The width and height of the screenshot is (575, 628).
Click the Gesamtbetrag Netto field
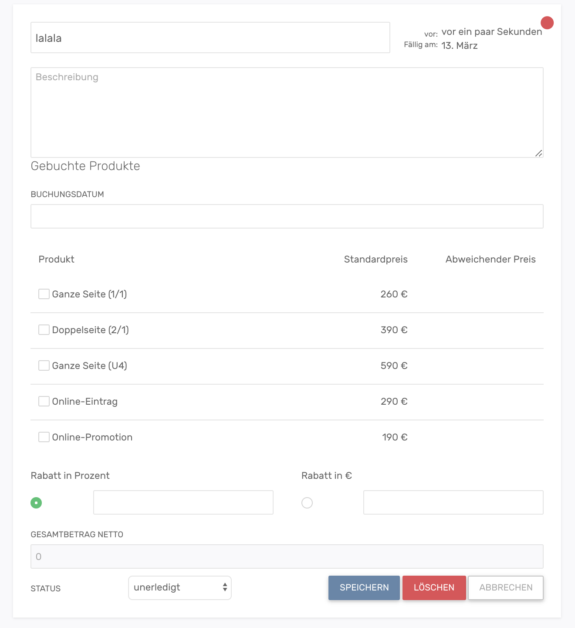[x=287, y=556]
